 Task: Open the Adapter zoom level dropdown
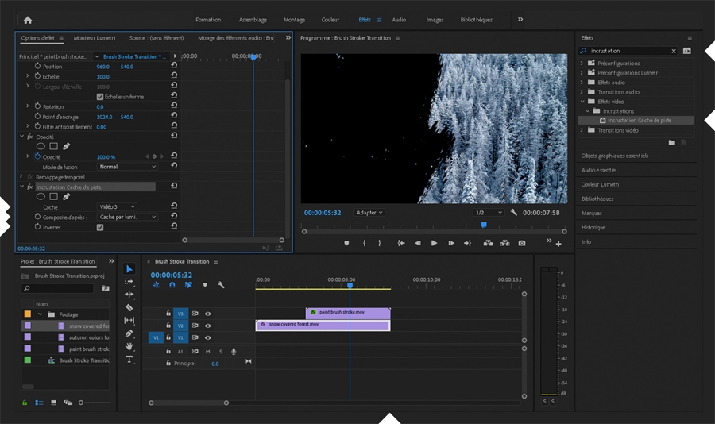pyautogui.click(x=369, y=213)
